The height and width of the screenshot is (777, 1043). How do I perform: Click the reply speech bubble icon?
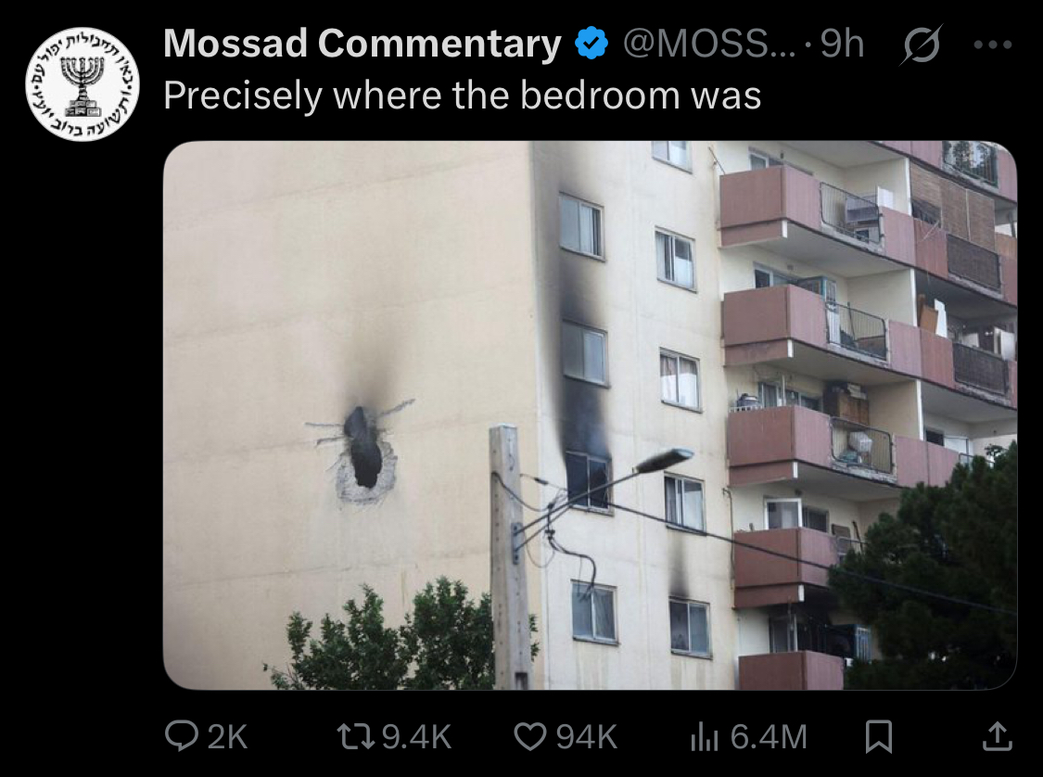point(182,736)
